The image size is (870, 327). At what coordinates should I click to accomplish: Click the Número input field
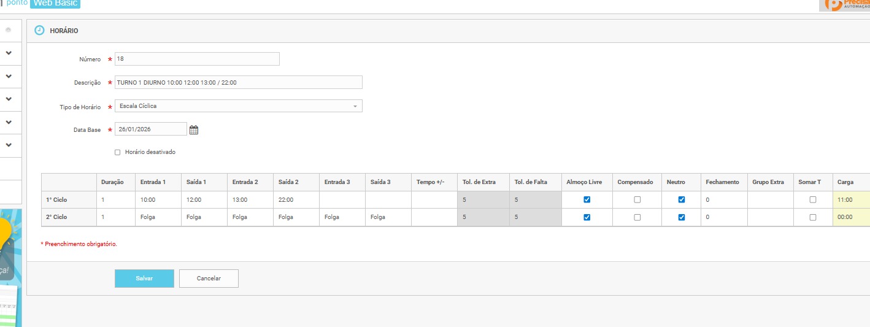click(197, 59)
